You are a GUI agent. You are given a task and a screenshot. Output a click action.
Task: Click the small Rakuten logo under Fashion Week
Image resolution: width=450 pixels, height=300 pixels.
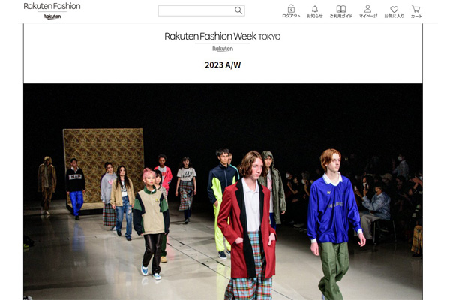223,49
